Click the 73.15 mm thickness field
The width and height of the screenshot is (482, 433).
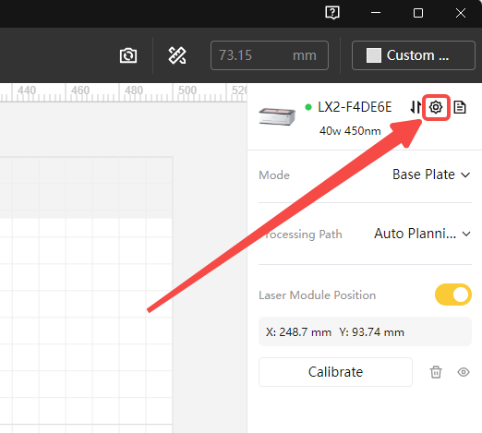(270, 55)
